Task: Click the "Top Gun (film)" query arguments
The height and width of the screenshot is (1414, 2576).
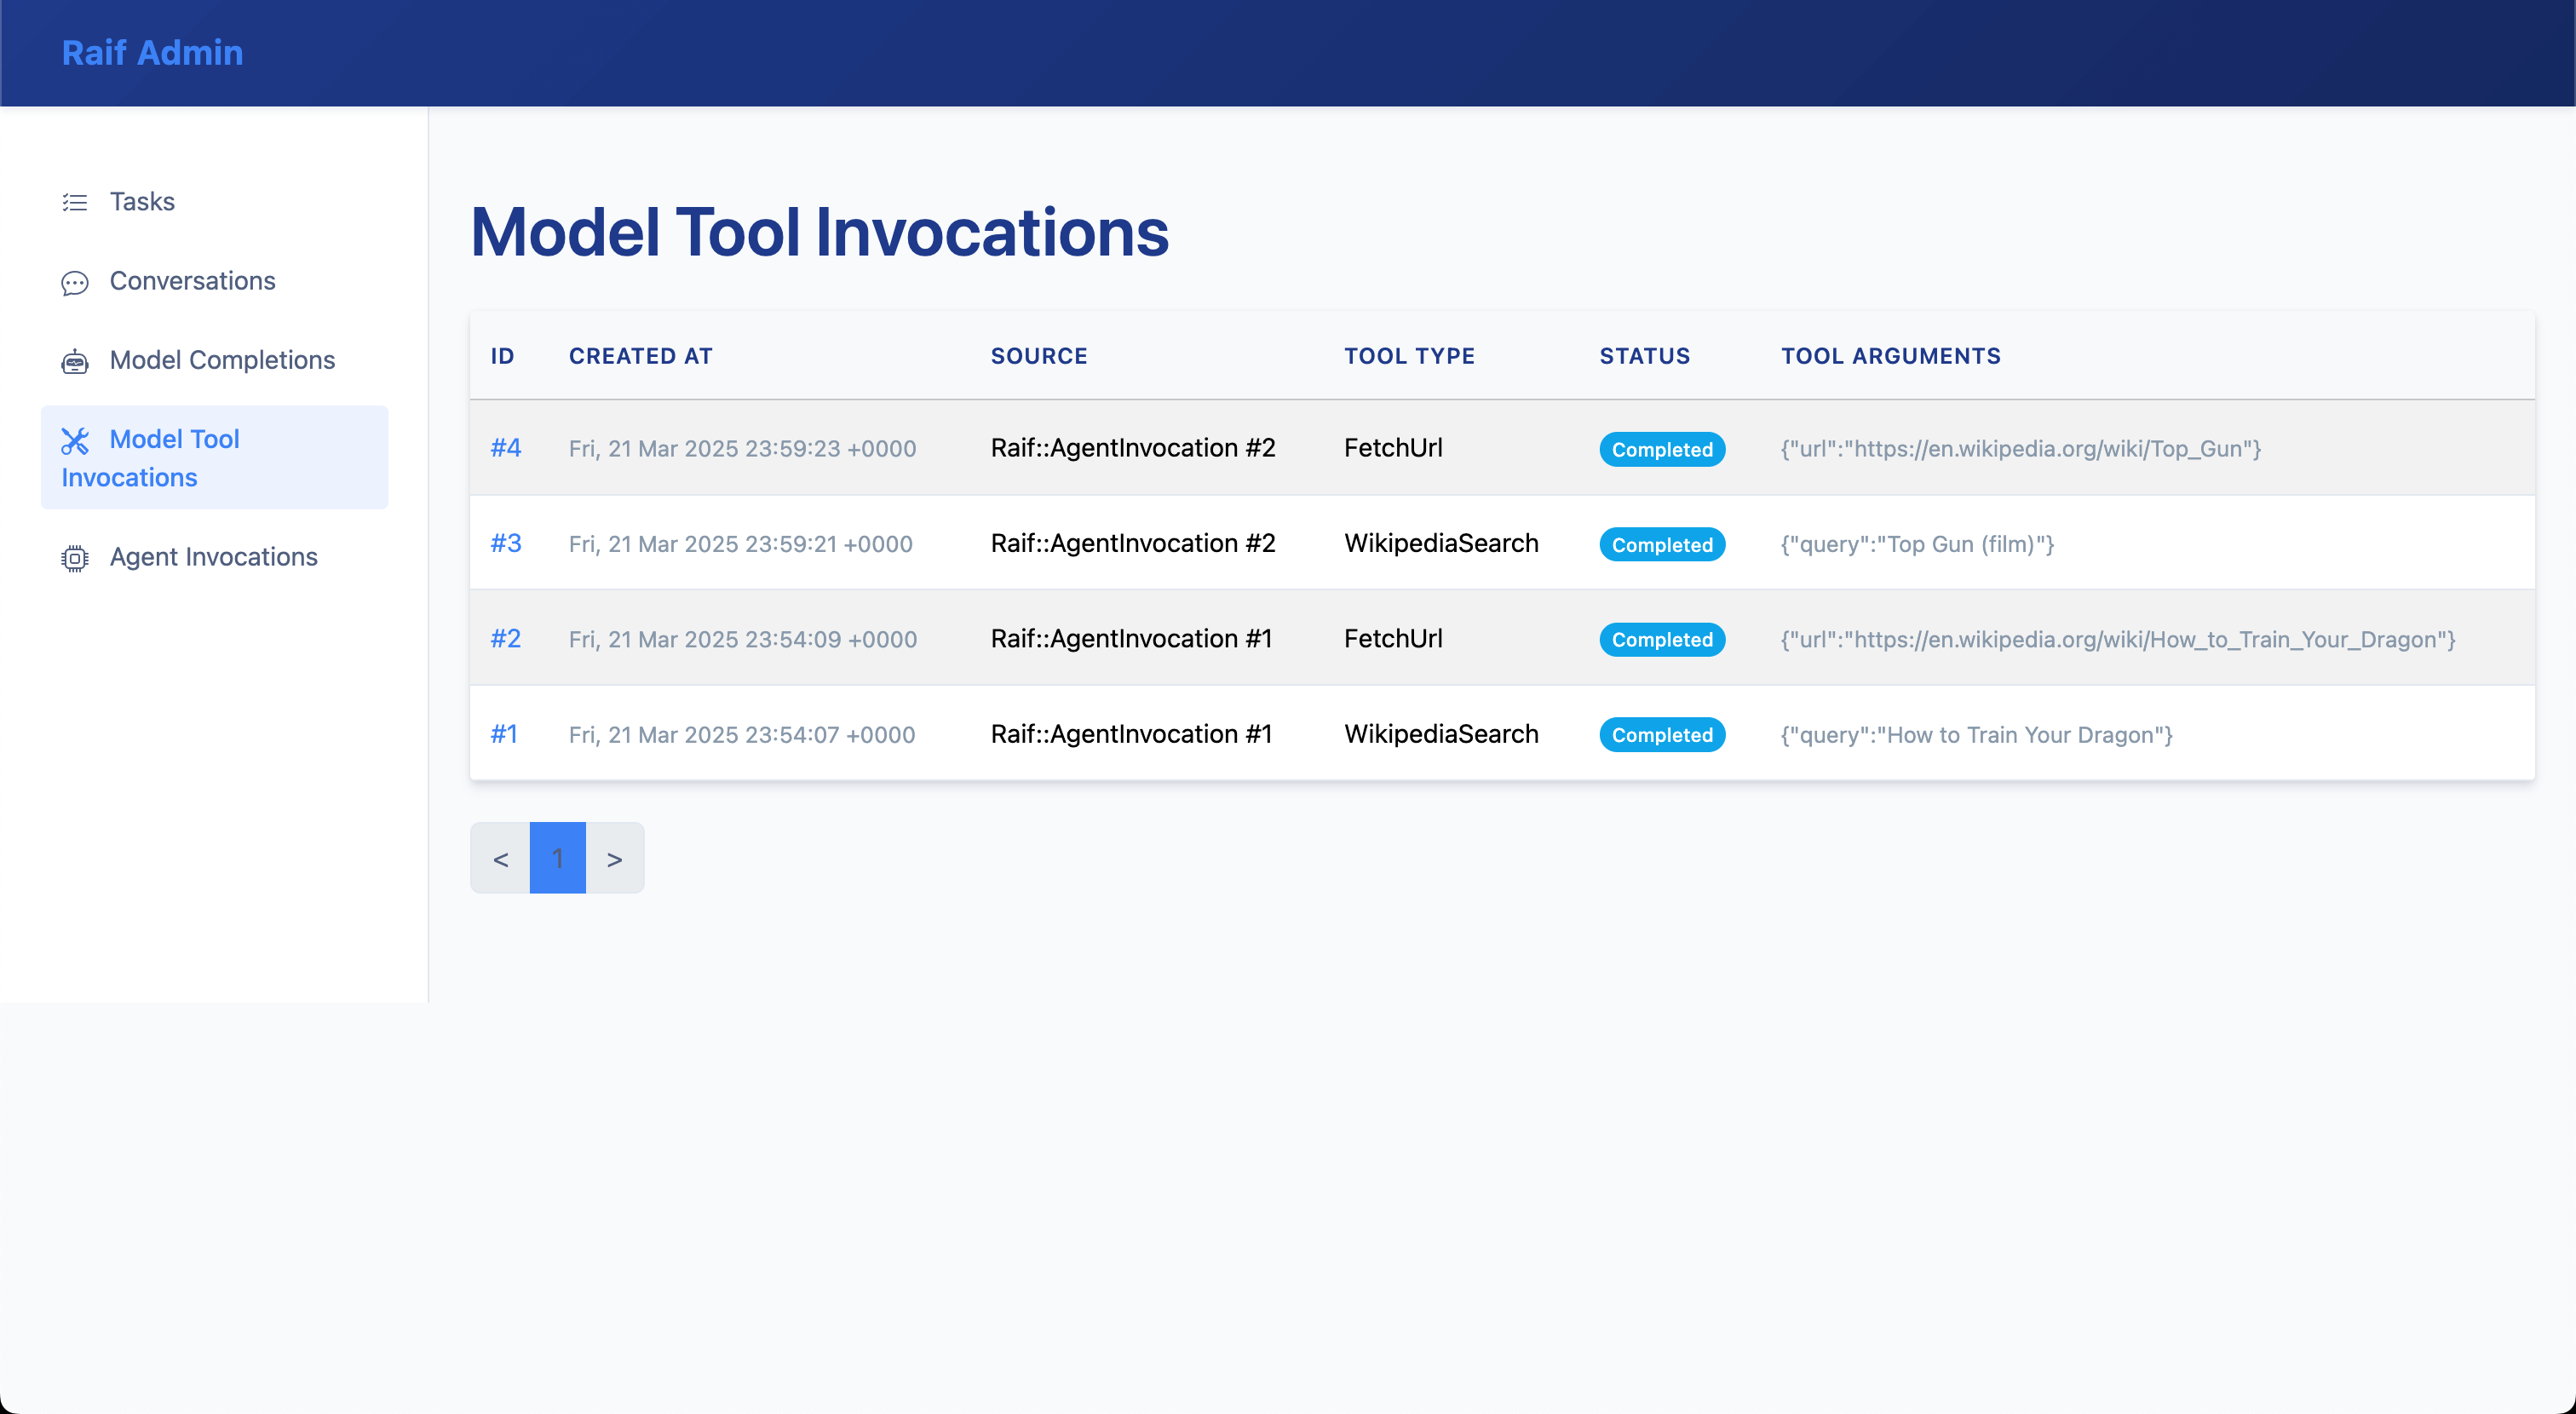Action: (1917, 544)
